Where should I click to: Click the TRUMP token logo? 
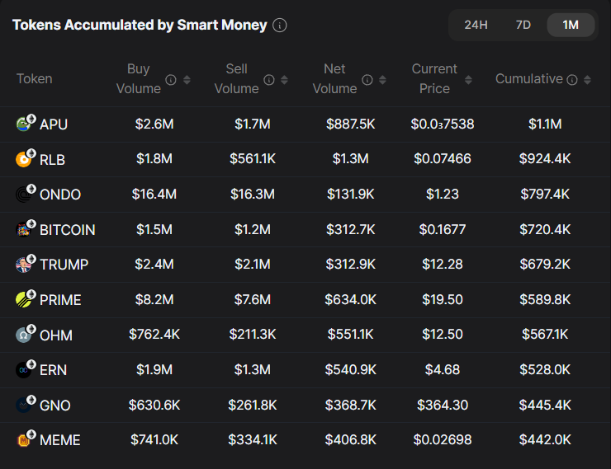(23, 265)
